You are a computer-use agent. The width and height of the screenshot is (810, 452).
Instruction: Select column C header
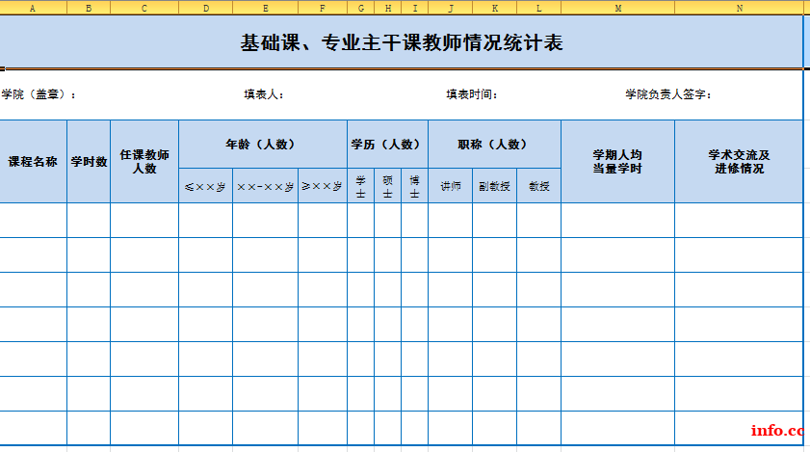(x=144, y=8)
